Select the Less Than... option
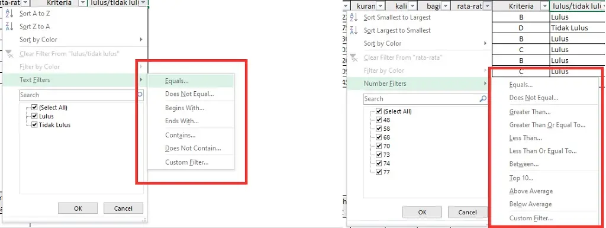The width and height of the screenshot is (606, 228). tap(545, 138)
